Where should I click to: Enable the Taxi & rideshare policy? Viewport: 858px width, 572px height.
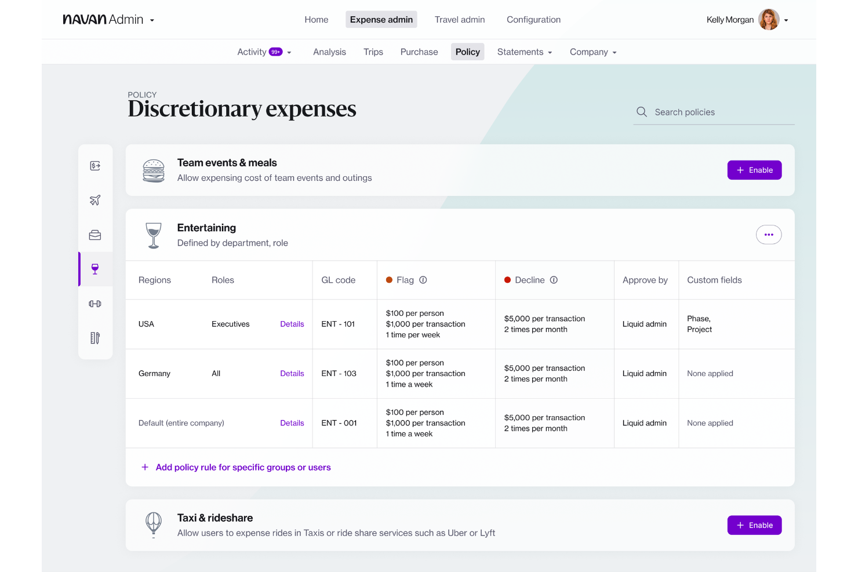[754, 525]
